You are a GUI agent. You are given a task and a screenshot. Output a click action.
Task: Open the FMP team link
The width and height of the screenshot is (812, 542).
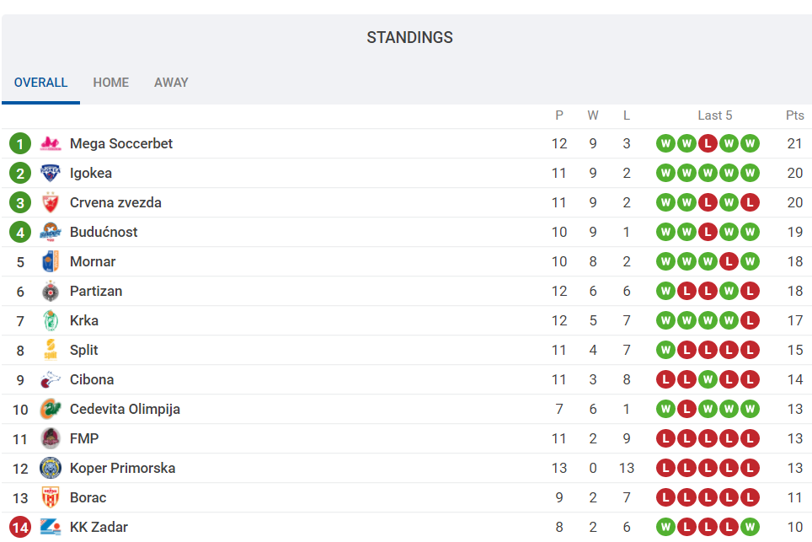click(84, 438)
